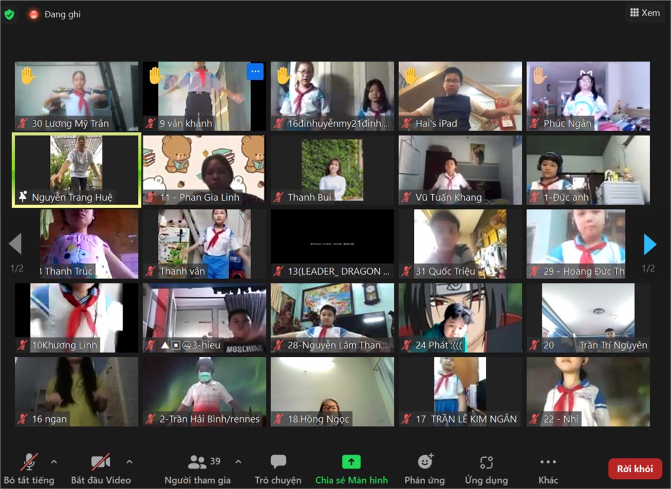Open Phản ứng reactions emoji icon
This screenshot has width=671, height=489.
tap(425, 462)
